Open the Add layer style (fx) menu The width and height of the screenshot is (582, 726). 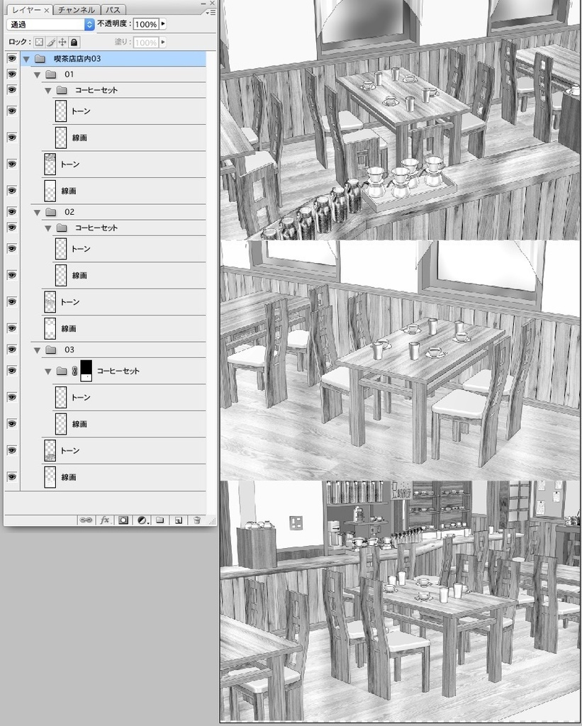(x=104, y=520)
